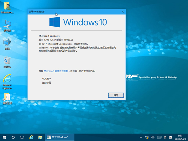The height and width of the screenshot is (141, 188).
Task: Click the version 1703 build text
Action: click(x=56, y=40)
